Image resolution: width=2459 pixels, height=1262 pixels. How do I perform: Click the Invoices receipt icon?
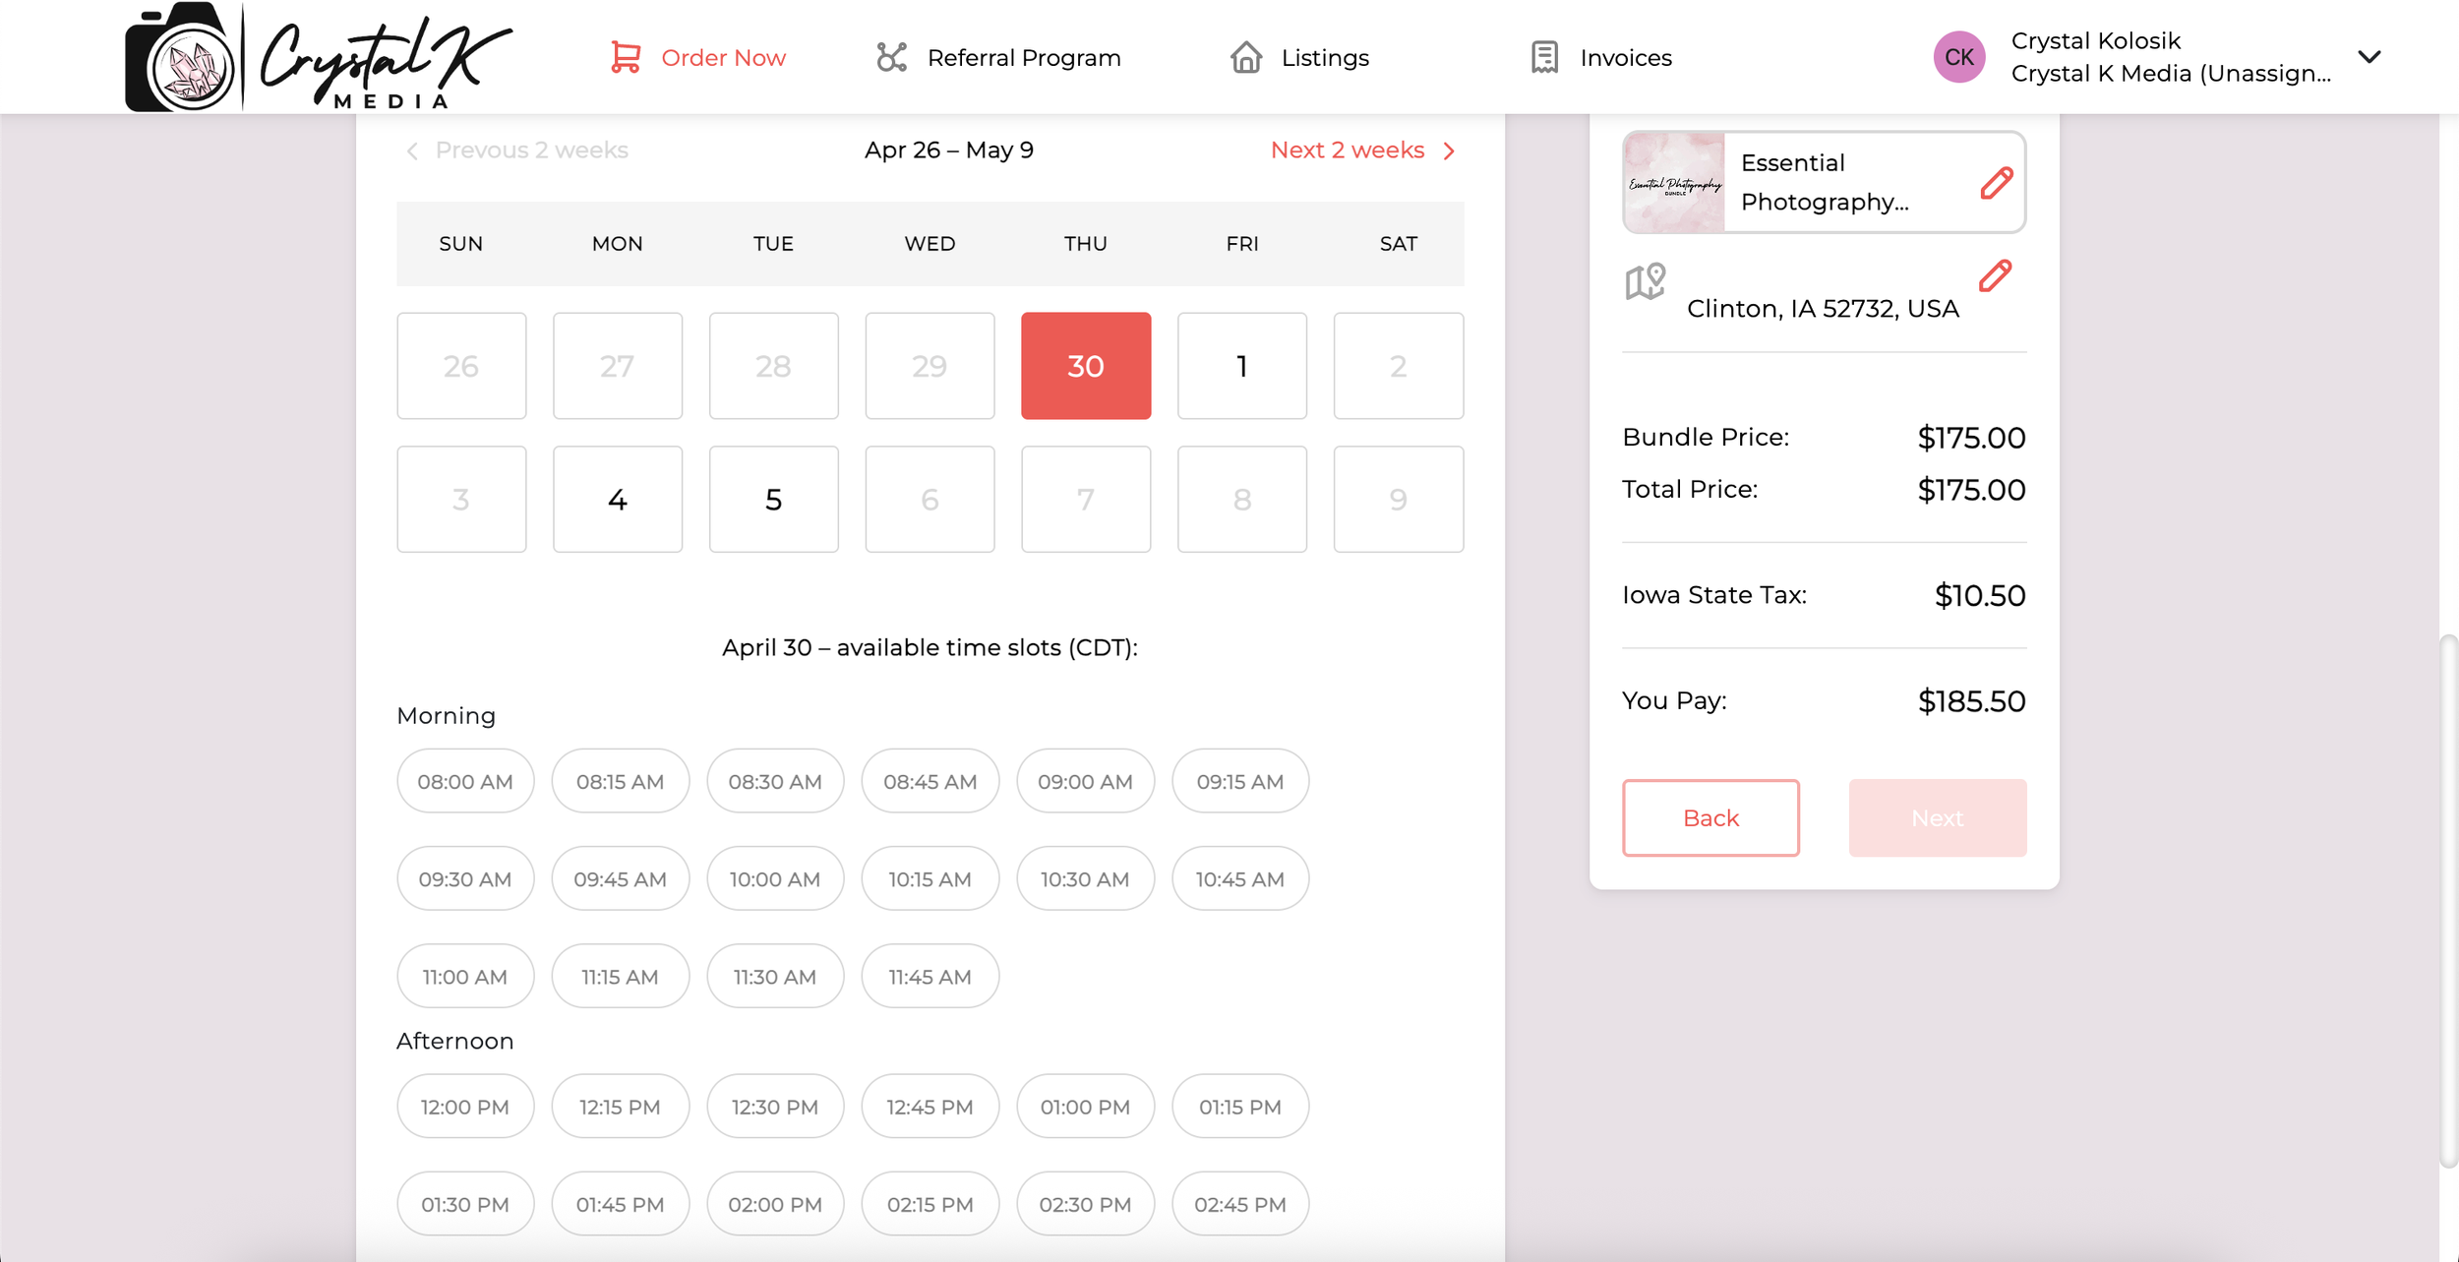tap(1544, 57)
